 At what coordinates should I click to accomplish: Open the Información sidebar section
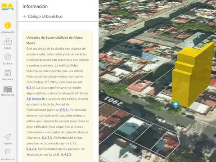[8, 27]
